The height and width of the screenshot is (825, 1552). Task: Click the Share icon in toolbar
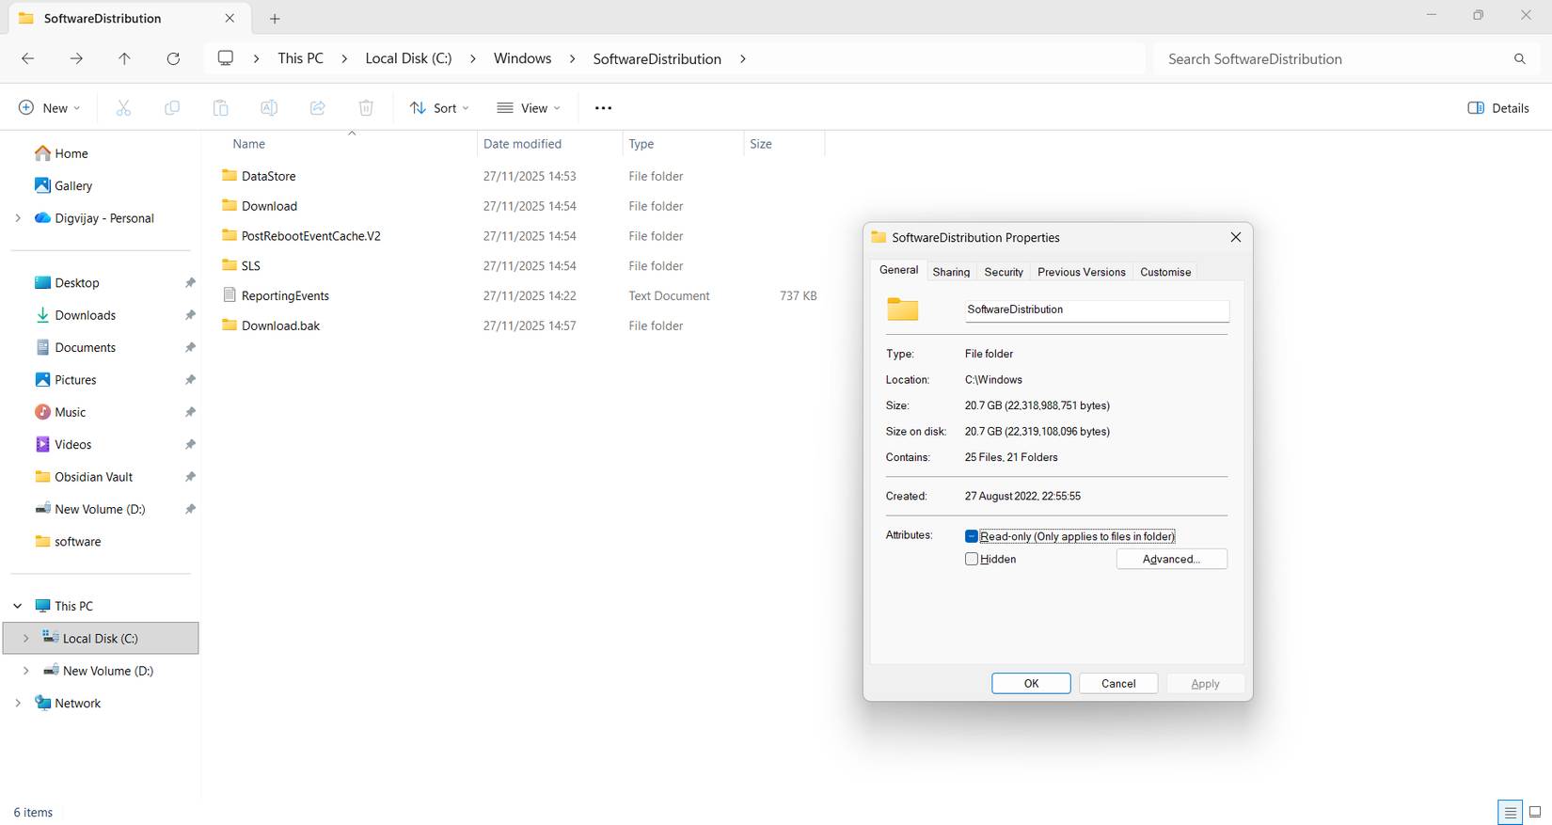318,108
